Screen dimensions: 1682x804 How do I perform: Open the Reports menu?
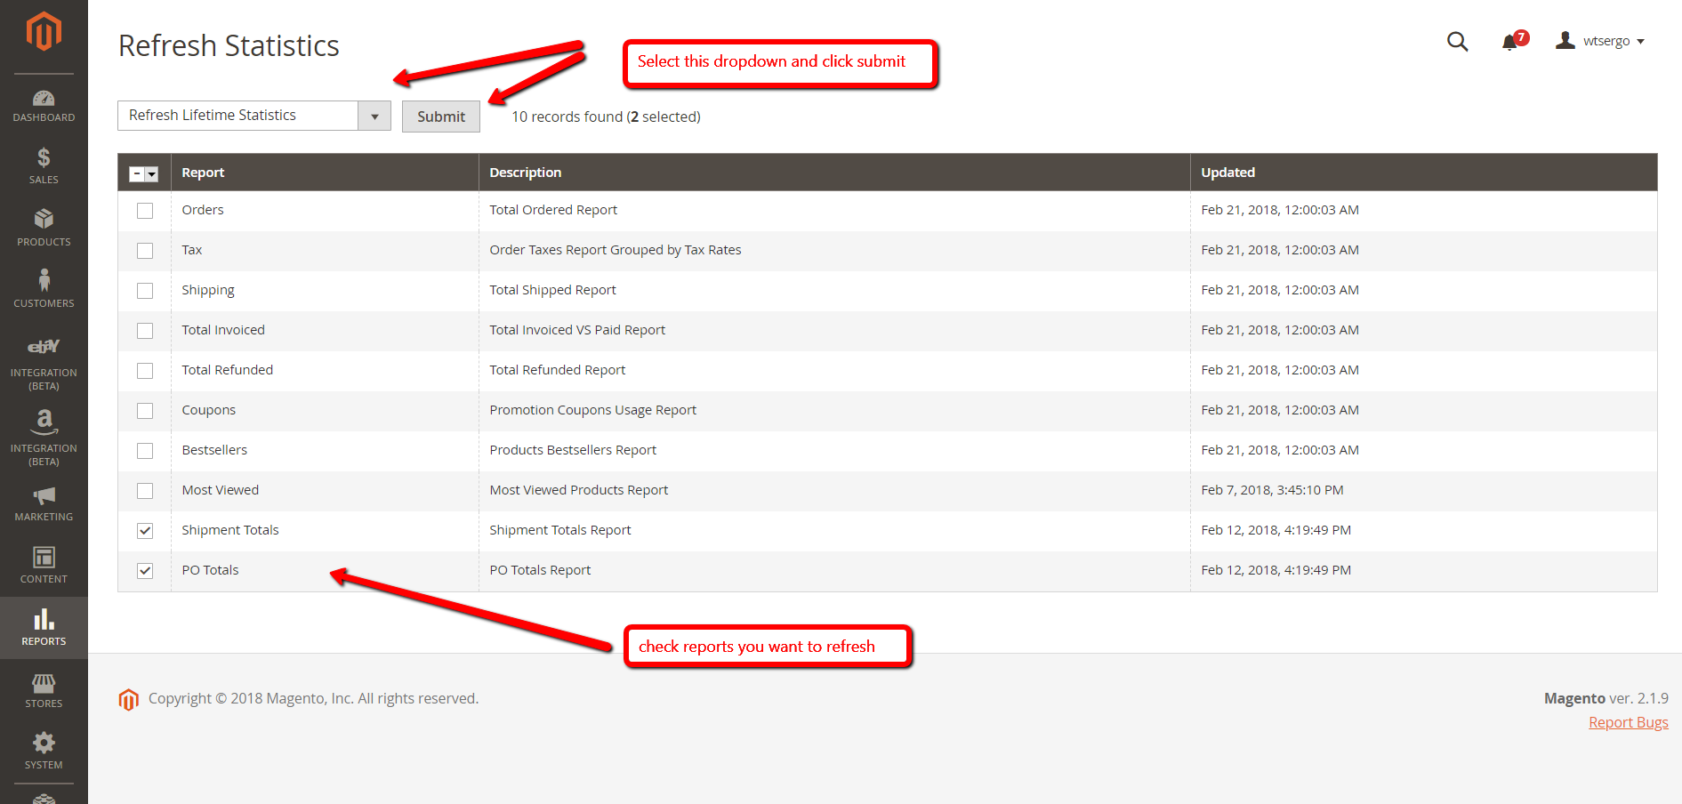44,628
